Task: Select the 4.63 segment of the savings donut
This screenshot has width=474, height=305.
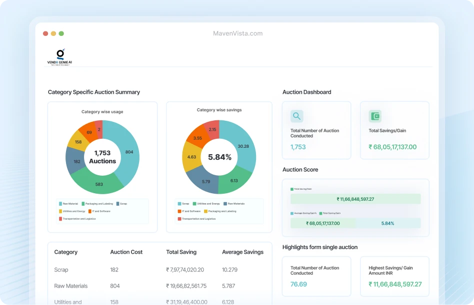Action: (x=191, y=157)
